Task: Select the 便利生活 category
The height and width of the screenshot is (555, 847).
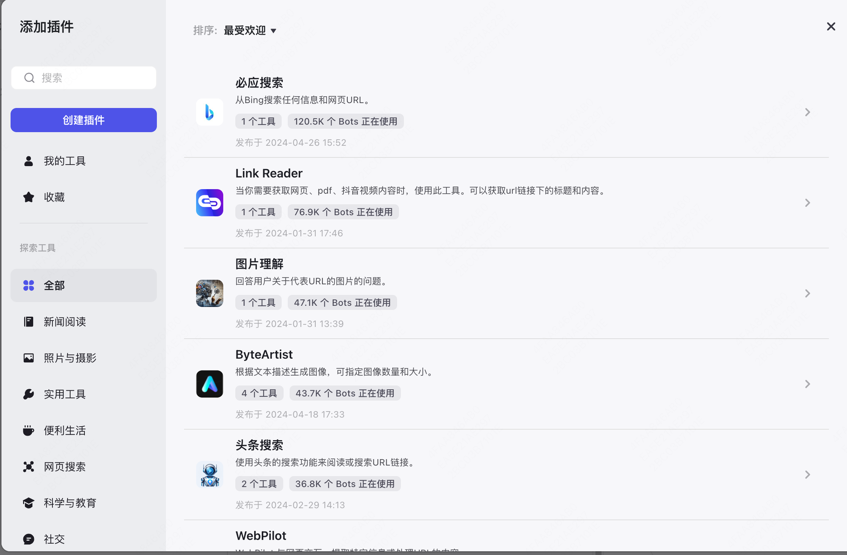Action: tap(64, 431)
